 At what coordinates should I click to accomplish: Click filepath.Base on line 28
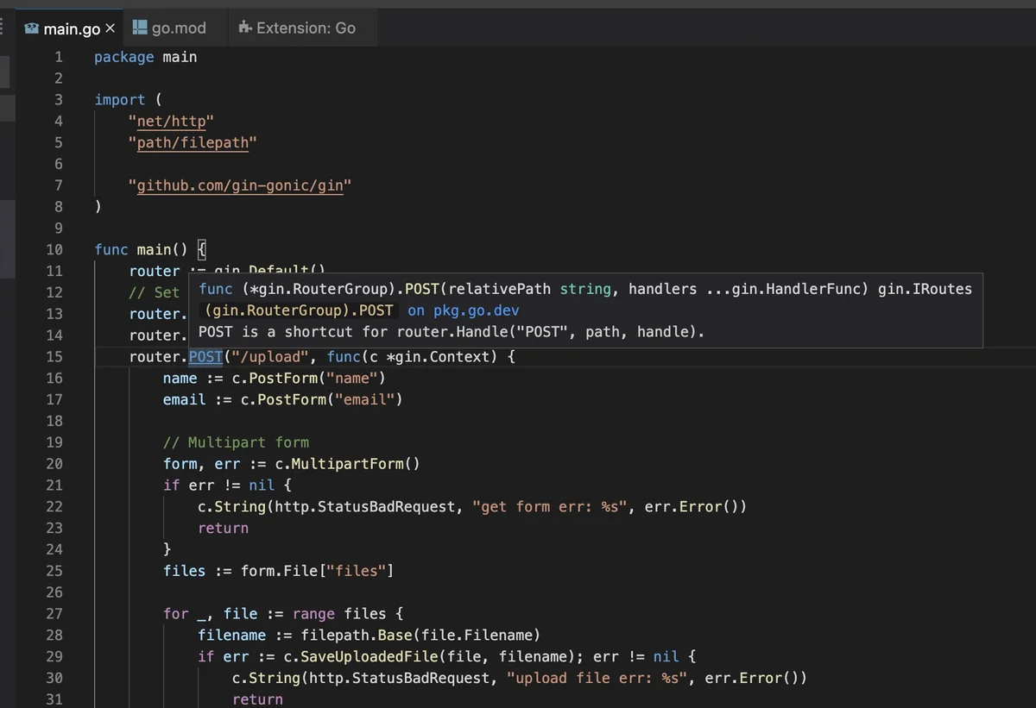(357, 636)
